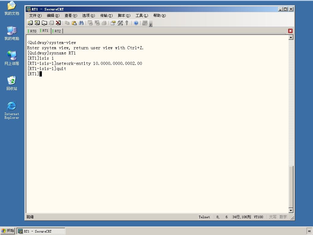Minimize the SecureCRT window
The height and width of the screenshot is (235, 313).
281,9
